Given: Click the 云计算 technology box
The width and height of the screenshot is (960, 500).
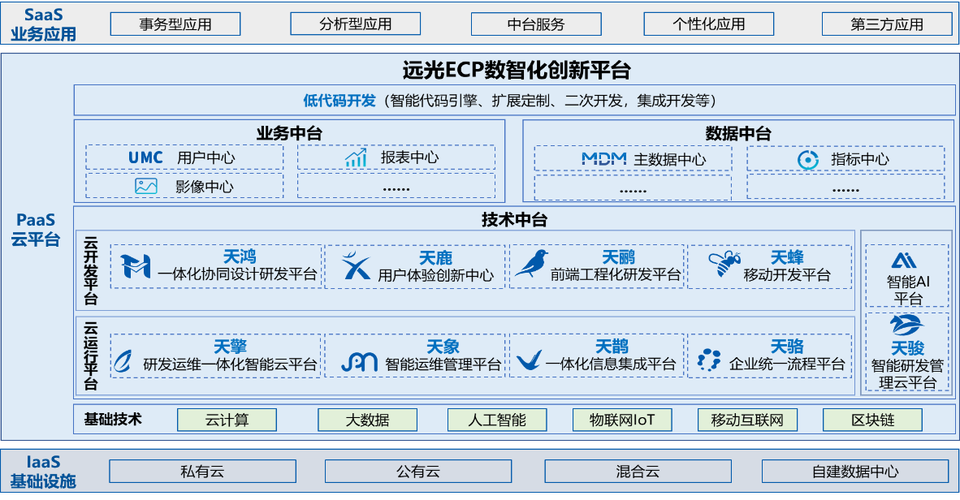Looking at the screenshot, I should click(227, 420).
